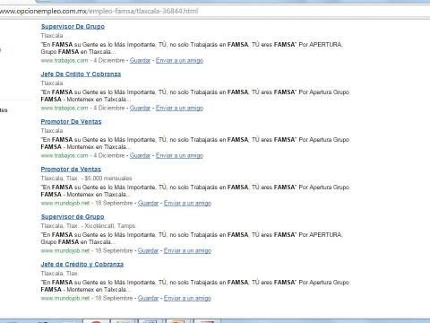Click Guardar on $5,000 mensuales Promotor listing
430x323 pixels.
(148, 203)
